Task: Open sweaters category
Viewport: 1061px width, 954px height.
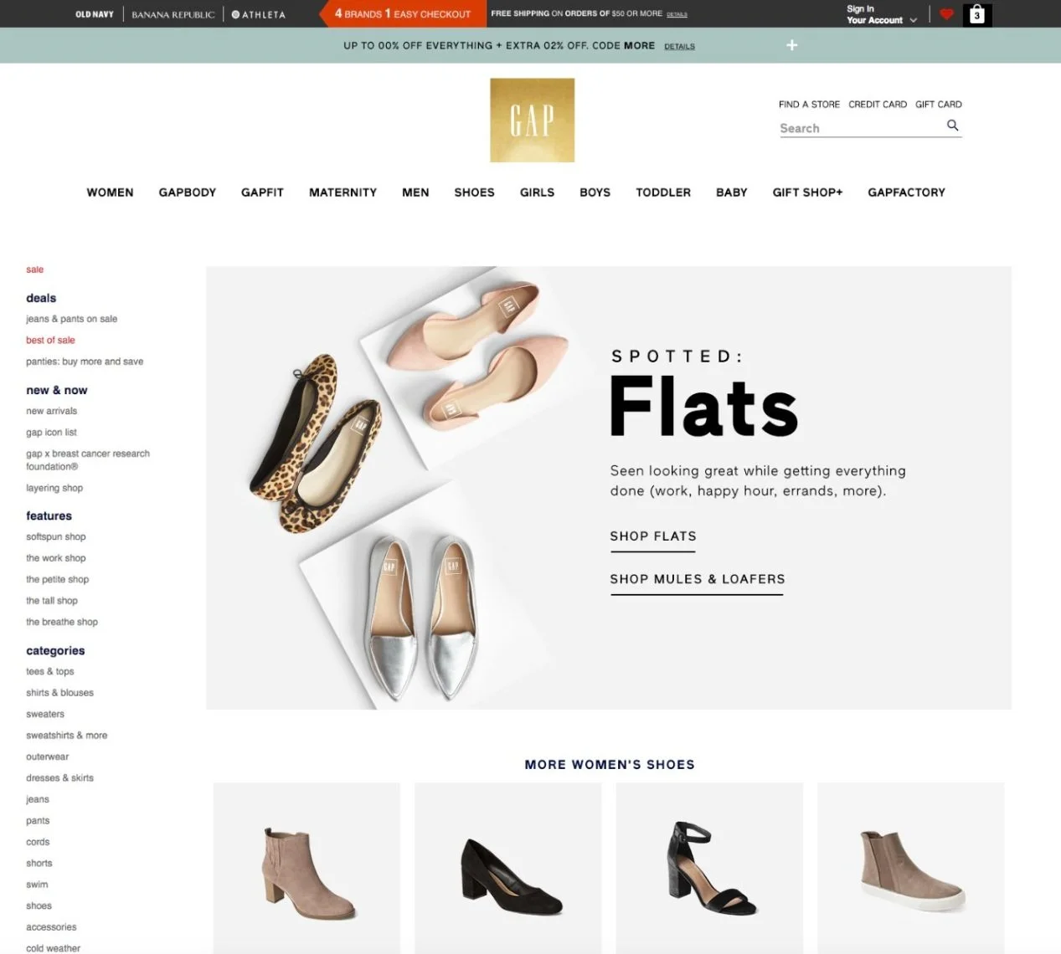Action: [45, 714]
